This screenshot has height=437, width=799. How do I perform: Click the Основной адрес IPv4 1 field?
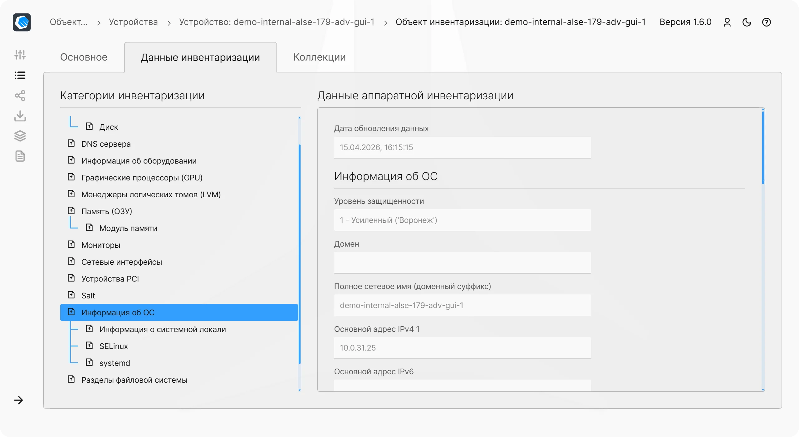coord(462,348)
